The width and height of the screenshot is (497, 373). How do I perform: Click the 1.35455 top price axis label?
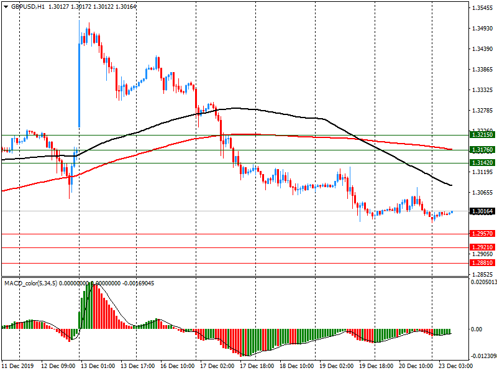pyautogui.click(x=482, y=8)
